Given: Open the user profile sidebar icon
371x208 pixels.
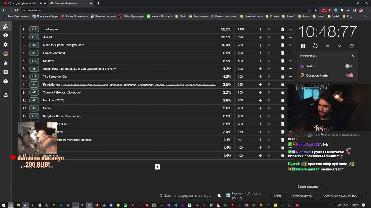Looking at the screenshot, I should coord(6,35).
